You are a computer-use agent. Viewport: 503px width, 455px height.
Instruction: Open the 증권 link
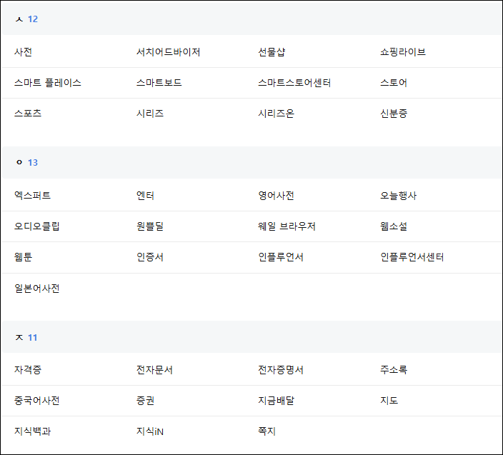145,401
